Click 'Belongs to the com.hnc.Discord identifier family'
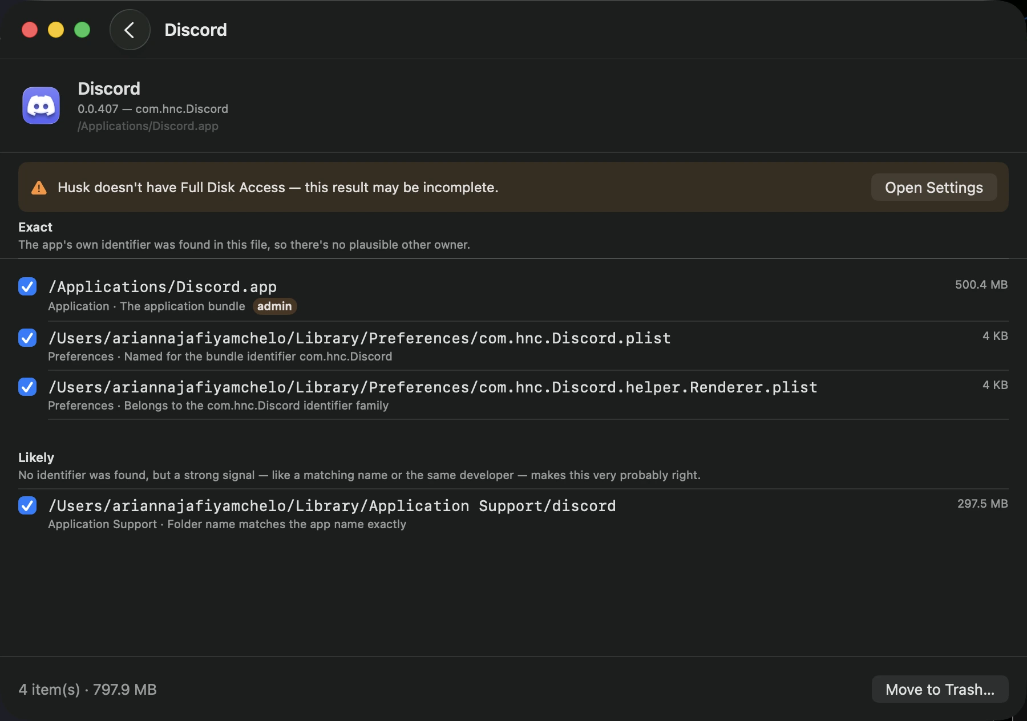The image size is (1027, 721). click(x=256, y=406)
